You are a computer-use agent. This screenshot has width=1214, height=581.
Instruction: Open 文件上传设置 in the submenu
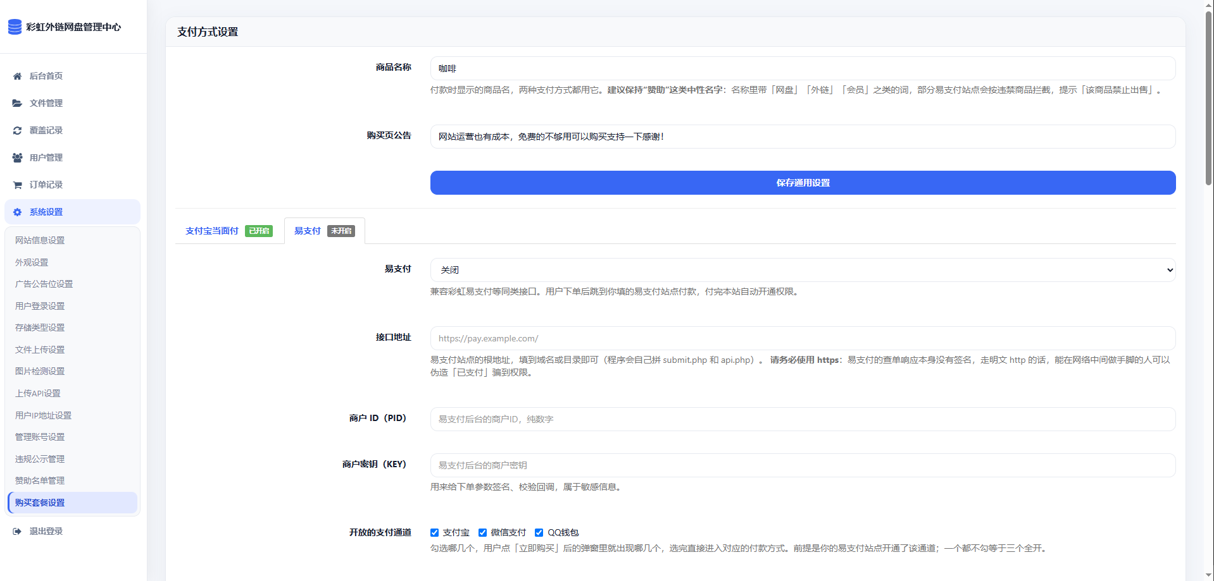(x=40, y=350)
